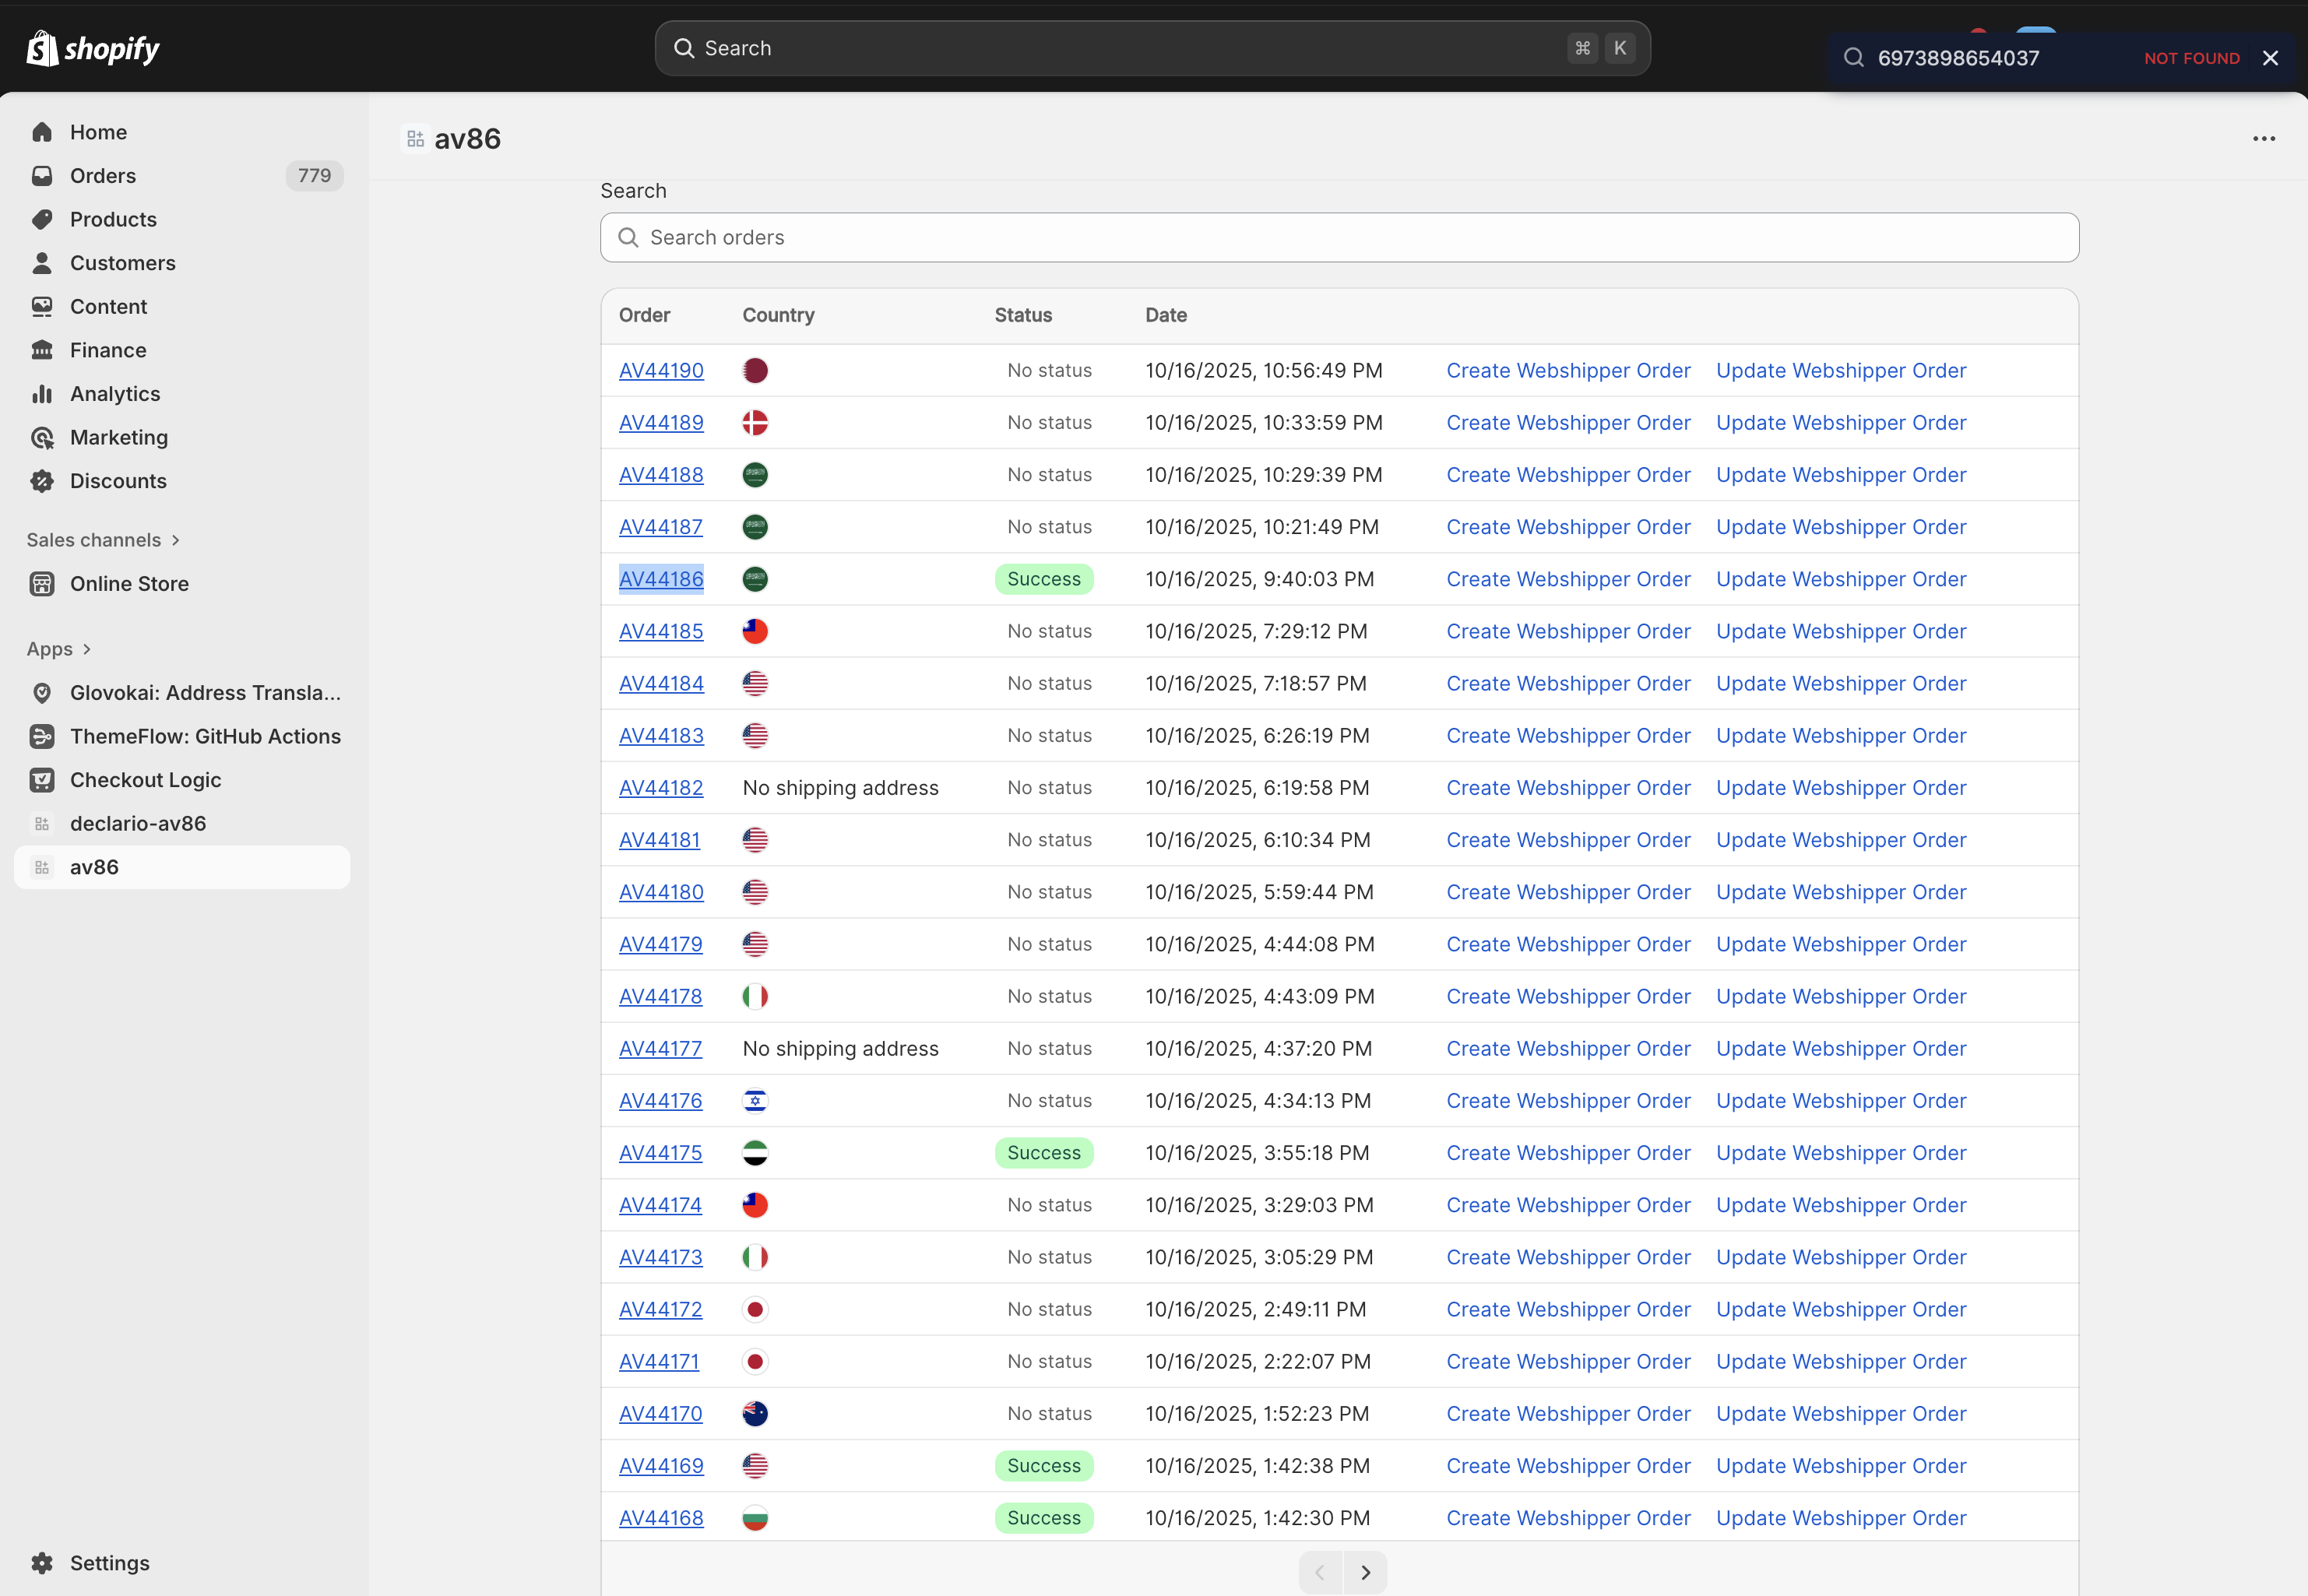Close the NOT FOUND search banner
This screenshot has height=1596, width=2308.
(x=2270, y=57)
